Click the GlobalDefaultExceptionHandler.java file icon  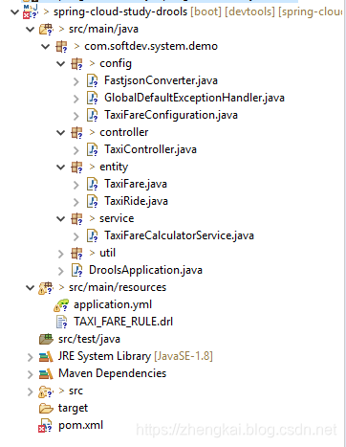point(93,98)
